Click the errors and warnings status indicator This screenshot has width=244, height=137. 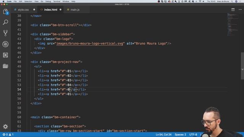click(8, 134)
